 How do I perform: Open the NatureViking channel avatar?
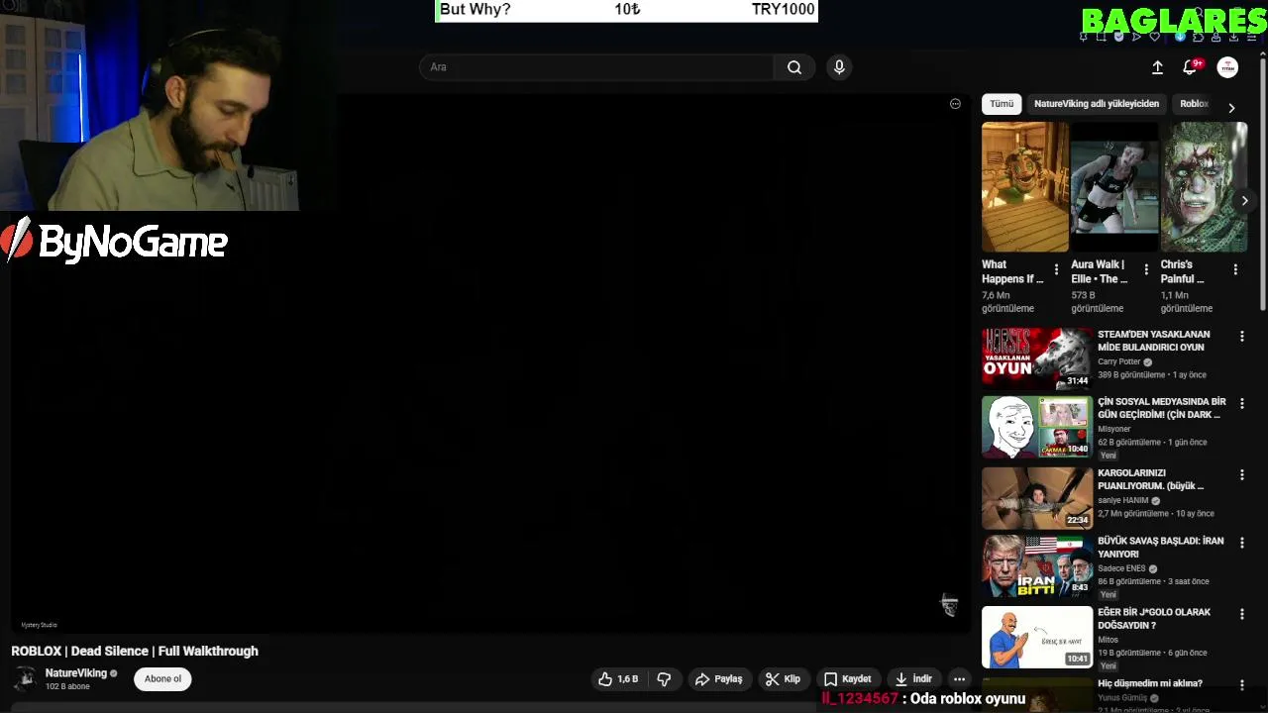[x=26, y=679]
